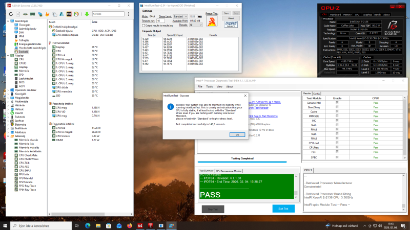
Task: Launch the AIDA64 flame stability test icon
Action: tap(47, 14)
